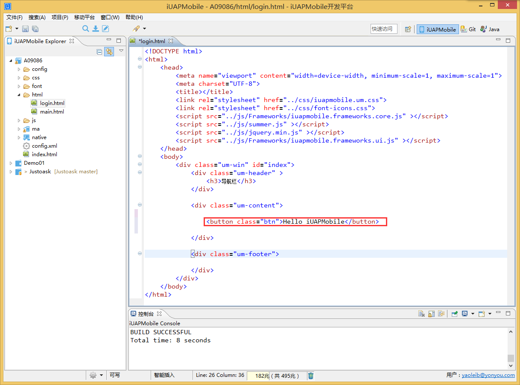Select config.xml in the Explorer tree
The width and height of the screenshot is (520, 385).
tap(44, 146)
